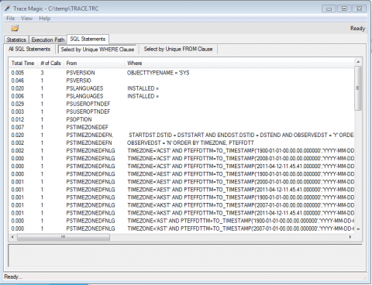The image size is (372, 285).
Task: Select TIMEZONE='AEST' row with 2000-01-01 timestamp
Action: click(182, 182)
